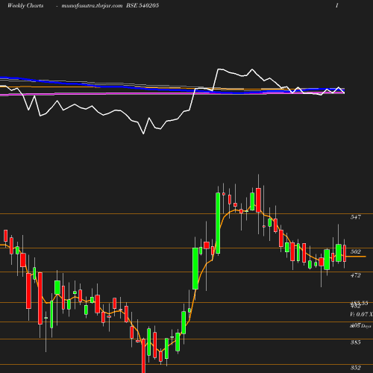Click the 'Days' label near 405
Screen dimensions: 373x373
(x=366, y=326)
